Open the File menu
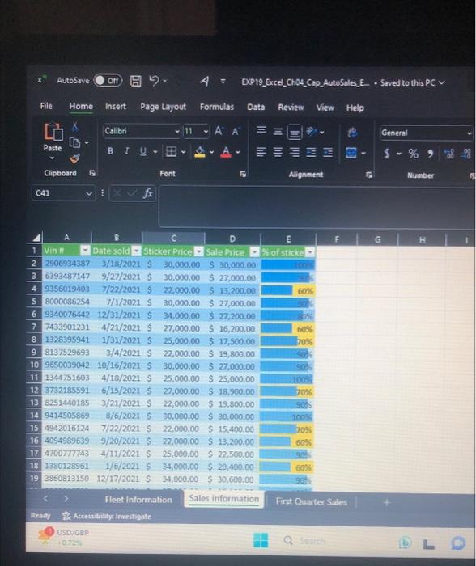This screenshot has width=476, height=566. 46,106
